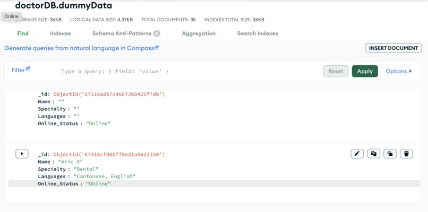The image size is (428, 212).
Task: Select the Search Indexes tab
Action: click(x=258, y=33)
